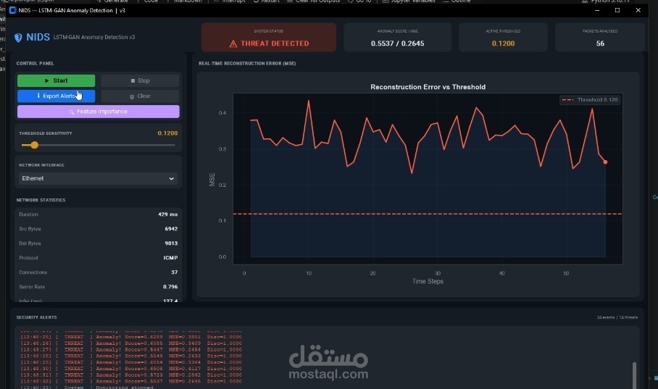Click the REAL-TIME RECONSTRUCTION ERROR (MSE) heading
658x389 pixels.
click(x=247, y=63)
